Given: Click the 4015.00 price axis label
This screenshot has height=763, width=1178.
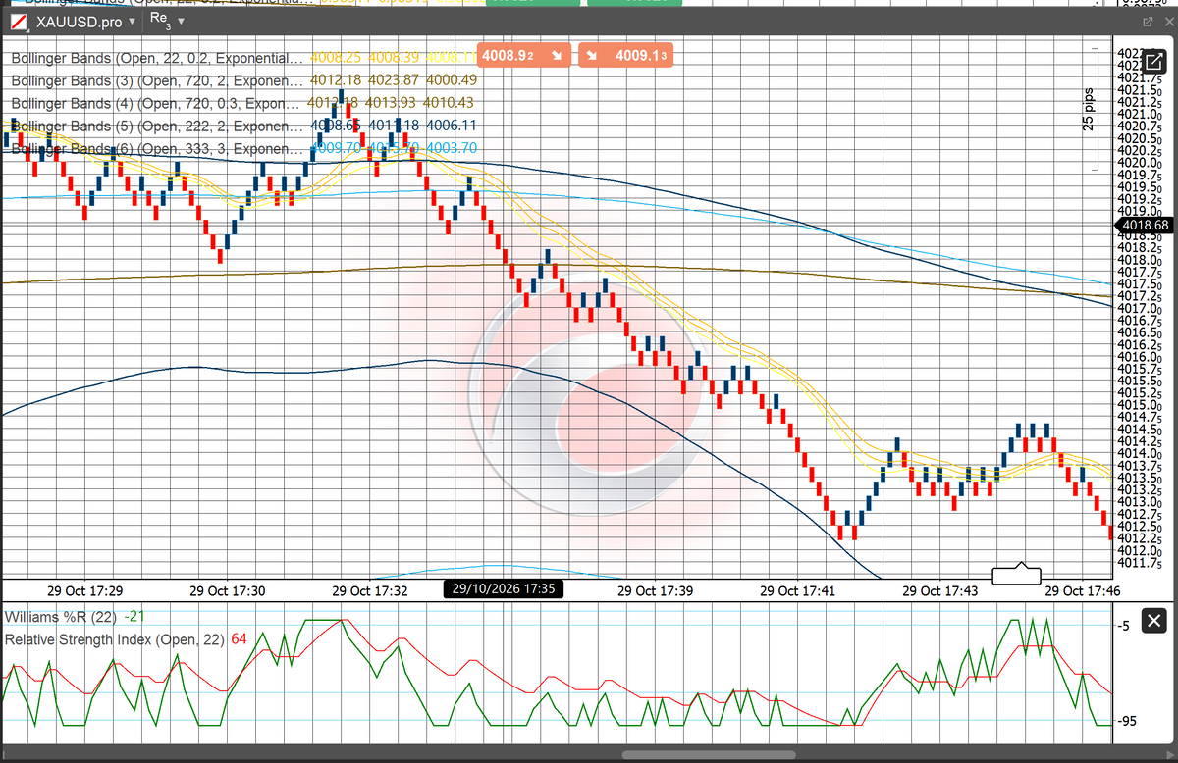Looking at the screenshot, I should tap(1139, 405).
